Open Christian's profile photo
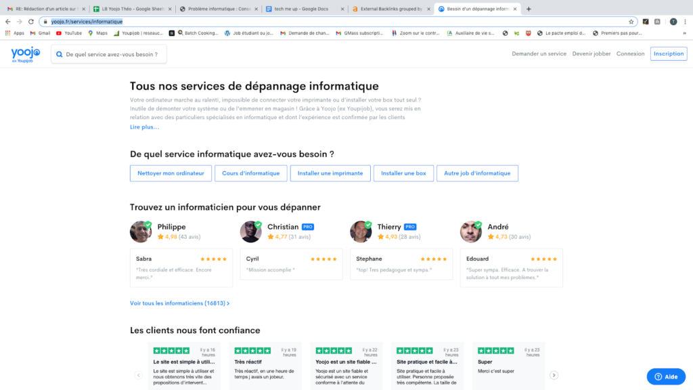This screenshot has height=390, width=693. tap(250, 232)
